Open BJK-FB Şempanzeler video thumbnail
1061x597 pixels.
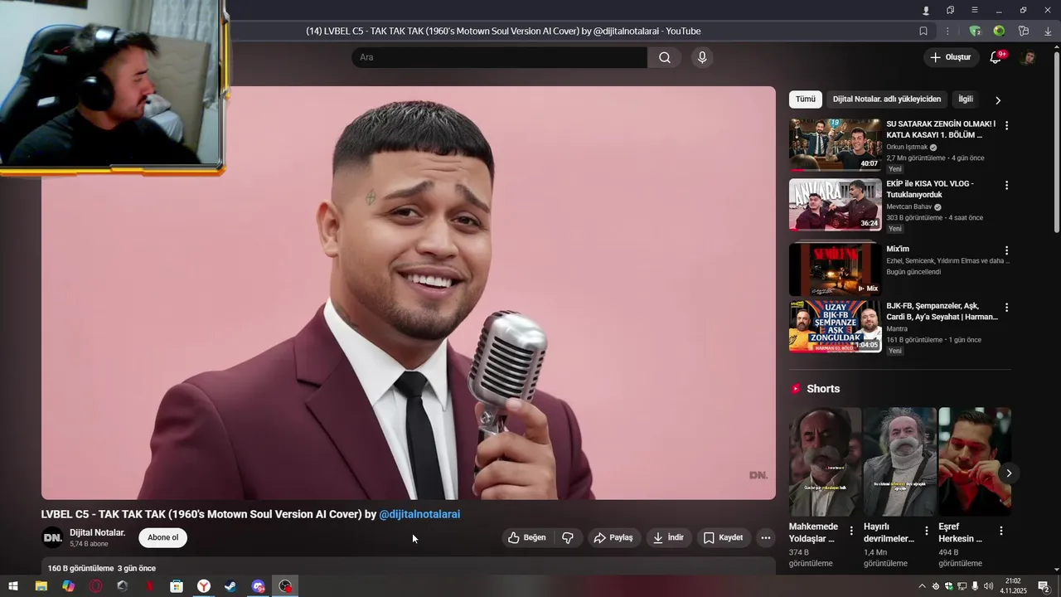pos(836,327)
